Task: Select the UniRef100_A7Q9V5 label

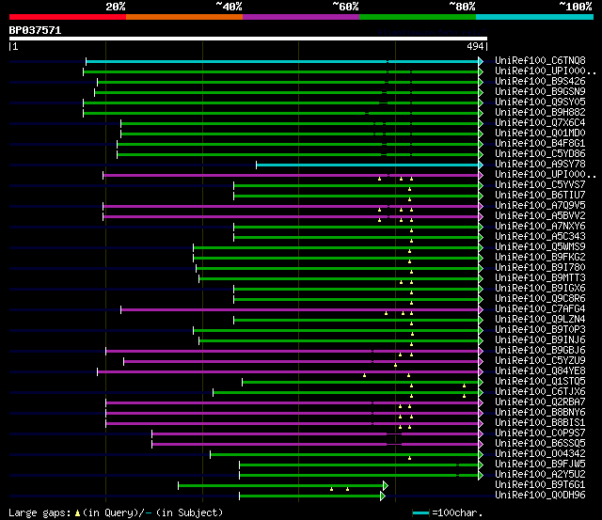Action: tap(540, 206)
